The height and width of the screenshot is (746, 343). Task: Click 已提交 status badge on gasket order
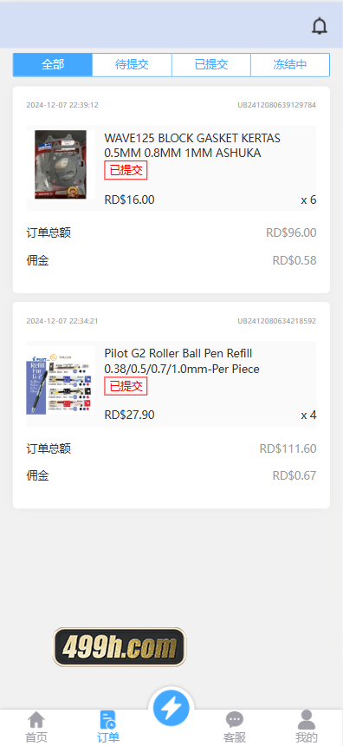click(126, 170)
